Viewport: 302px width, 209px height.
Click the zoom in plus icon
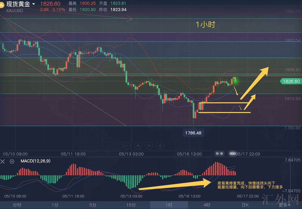160,145
